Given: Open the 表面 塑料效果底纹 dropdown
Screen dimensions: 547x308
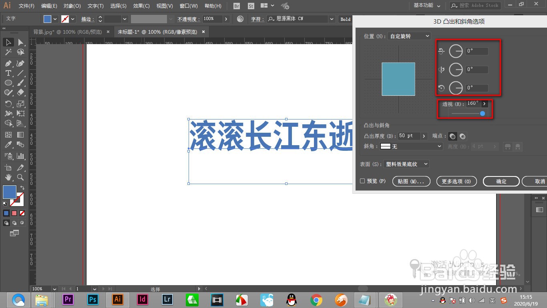Looking at the screenshot, I should 406,164.
